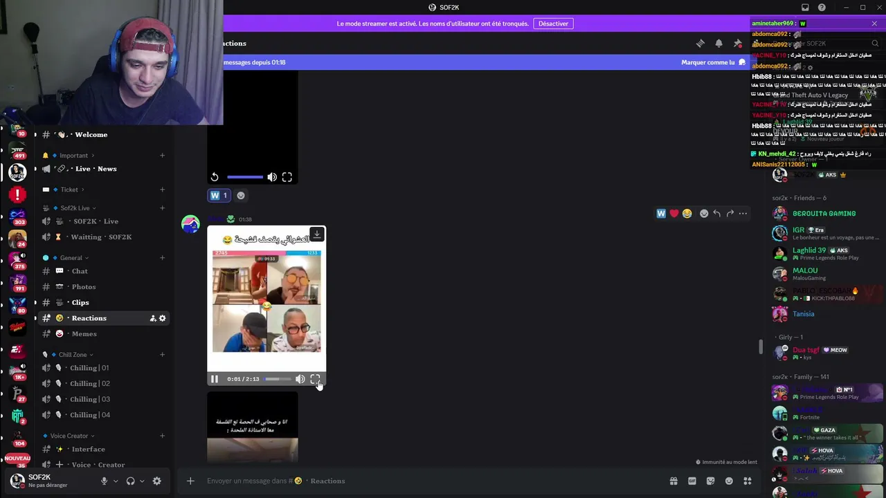The image size is (886, 498).
Task: Create a channel in the General category
Action: coord(163,258)
